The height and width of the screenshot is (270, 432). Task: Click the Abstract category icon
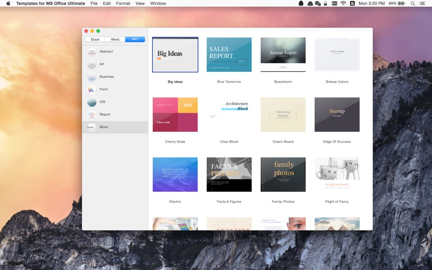92,51
